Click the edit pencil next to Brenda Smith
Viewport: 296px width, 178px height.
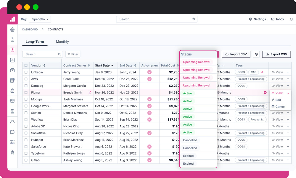pos(90,92)
